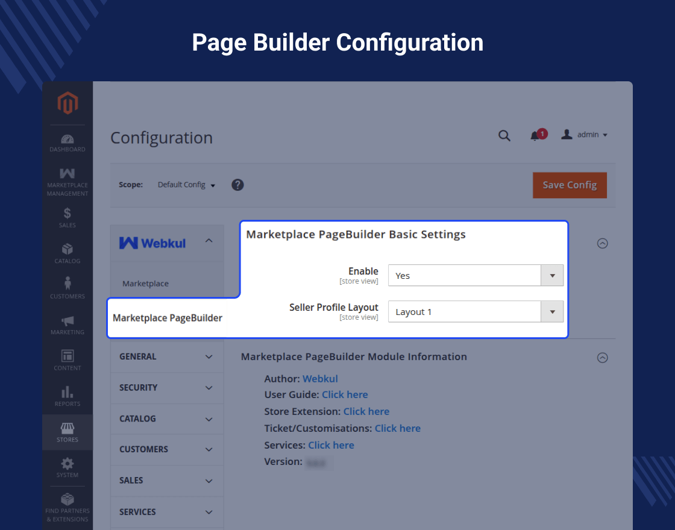Open the admin account menu
This screenshot has width=675, height=530.
pyautogui.click(x=584, y=135)
